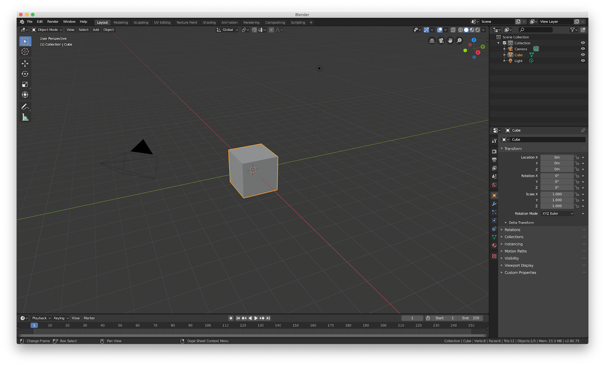Open Render Properties with the camera-back icon

click(x=494, y=151)
